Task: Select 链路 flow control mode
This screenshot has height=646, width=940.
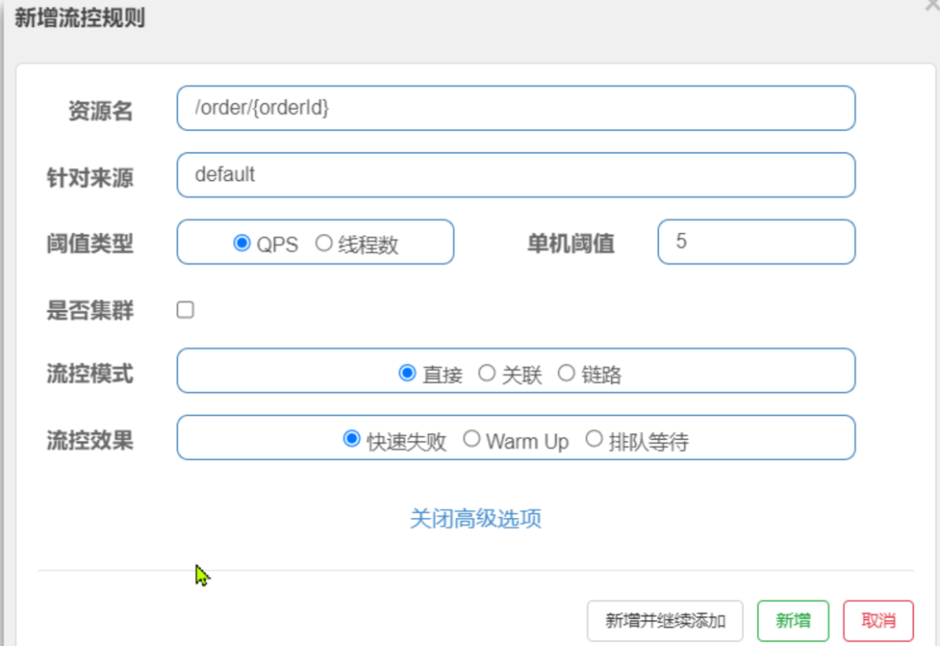Action: click(x=566, y=373)
